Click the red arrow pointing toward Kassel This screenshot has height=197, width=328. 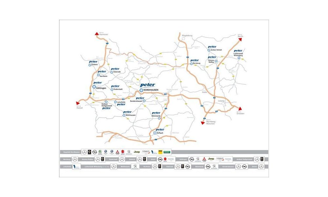click(x=78, y=102)
